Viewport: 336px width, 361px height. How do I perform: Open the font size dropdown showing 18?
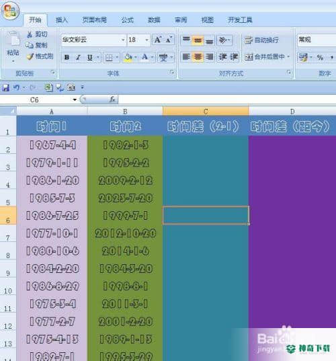[x=138, y=40]
